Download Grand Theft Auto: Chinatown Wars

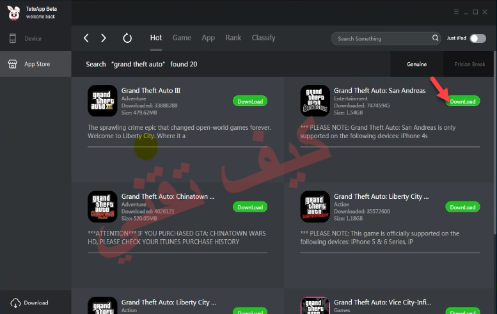point(250,207)
